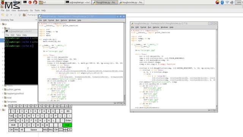243x137 pixels.
Task: Open the Go menu in the file manager
Action: (31, 10)
